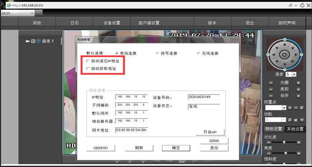
Task: Click the 退出 button in the network dialog
Action: point(214,148)
